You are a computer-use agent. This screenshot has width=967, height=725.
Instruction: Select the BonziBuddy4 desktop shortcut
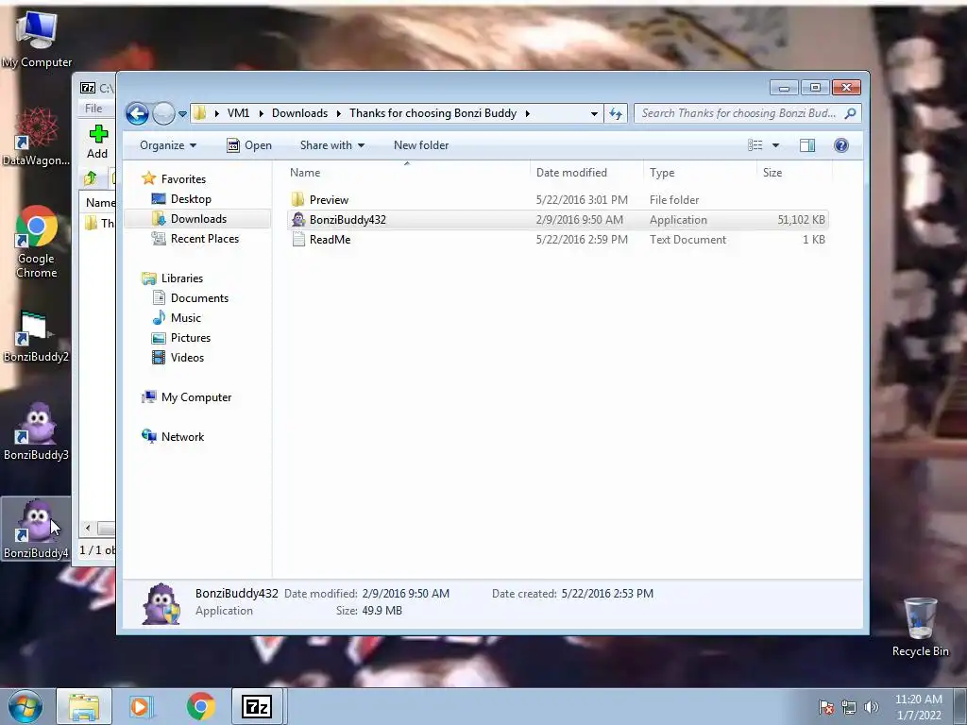point(36,529)
